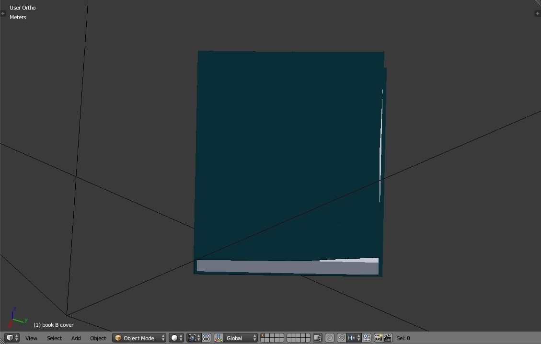Open the snap element type selector
The width and height of the screenshot is (541, 344).
coord(354,338)
